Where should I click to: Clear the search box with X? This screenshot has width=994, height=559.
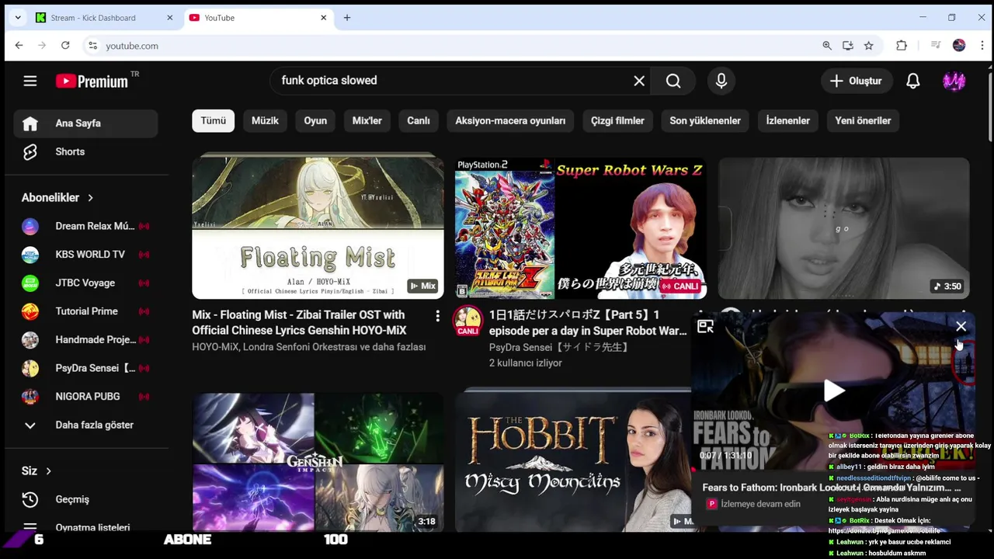639,81
